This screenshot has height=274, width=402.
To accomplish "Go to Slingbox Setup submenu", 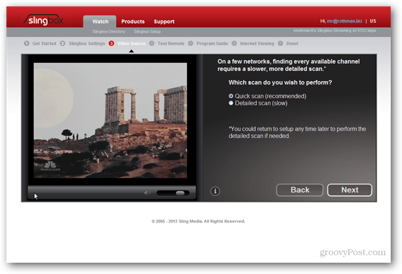I will [147, 31].
